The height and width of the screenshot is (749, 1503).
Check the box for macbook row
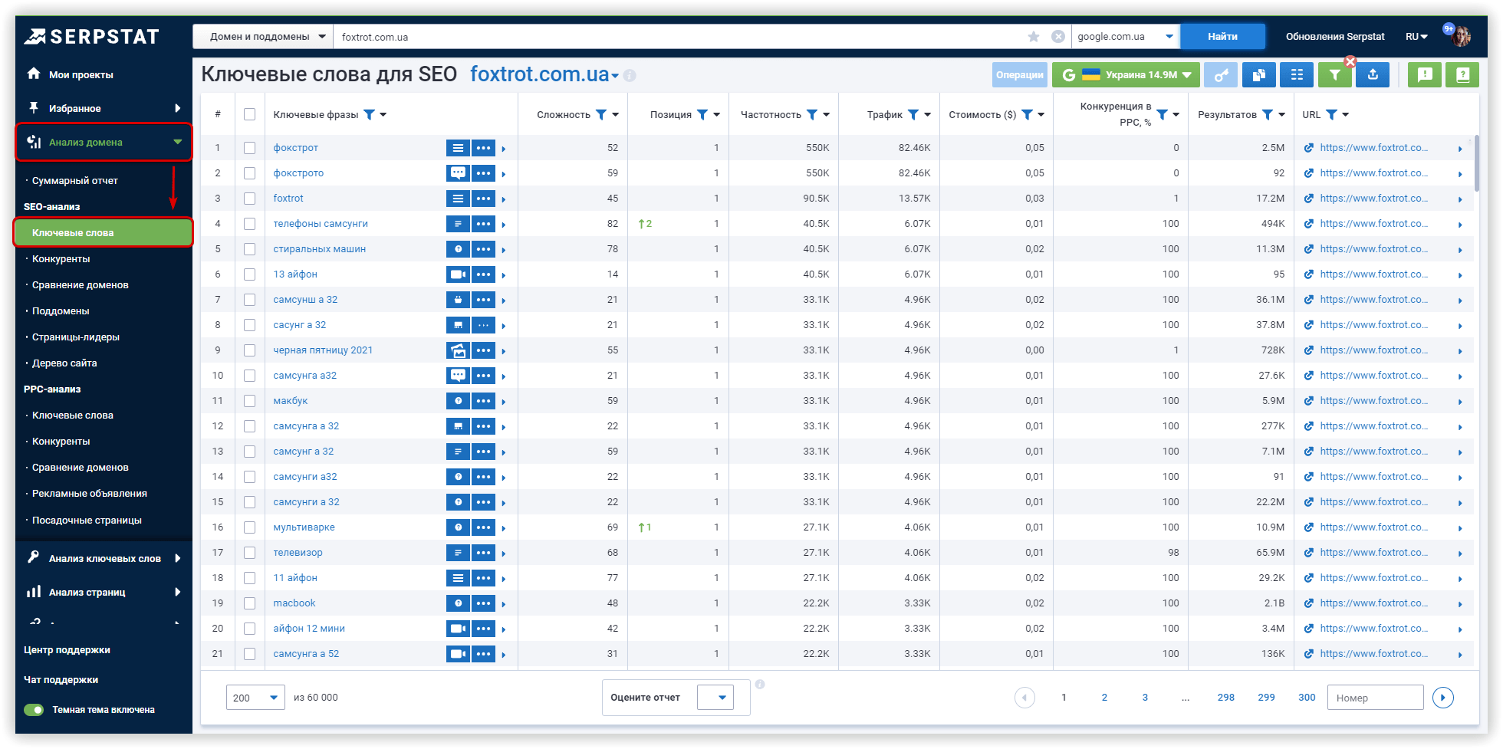pyautogui.click(x=249, y=603)
